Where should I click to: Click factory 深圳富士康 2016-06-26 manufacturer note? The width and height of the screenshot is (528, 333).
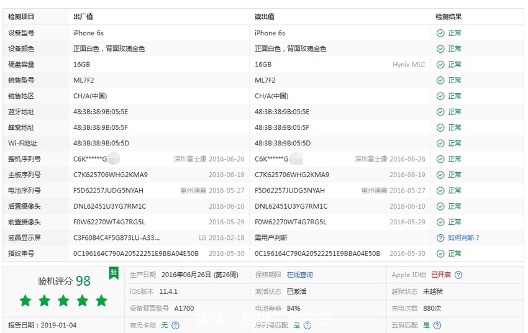209,159
